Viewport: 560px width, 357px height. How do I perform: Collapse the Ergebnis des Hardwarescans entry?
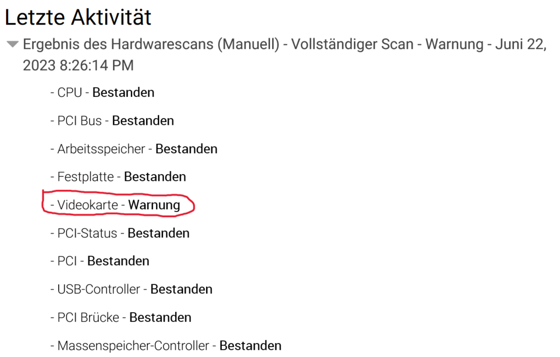pos(12,44)
